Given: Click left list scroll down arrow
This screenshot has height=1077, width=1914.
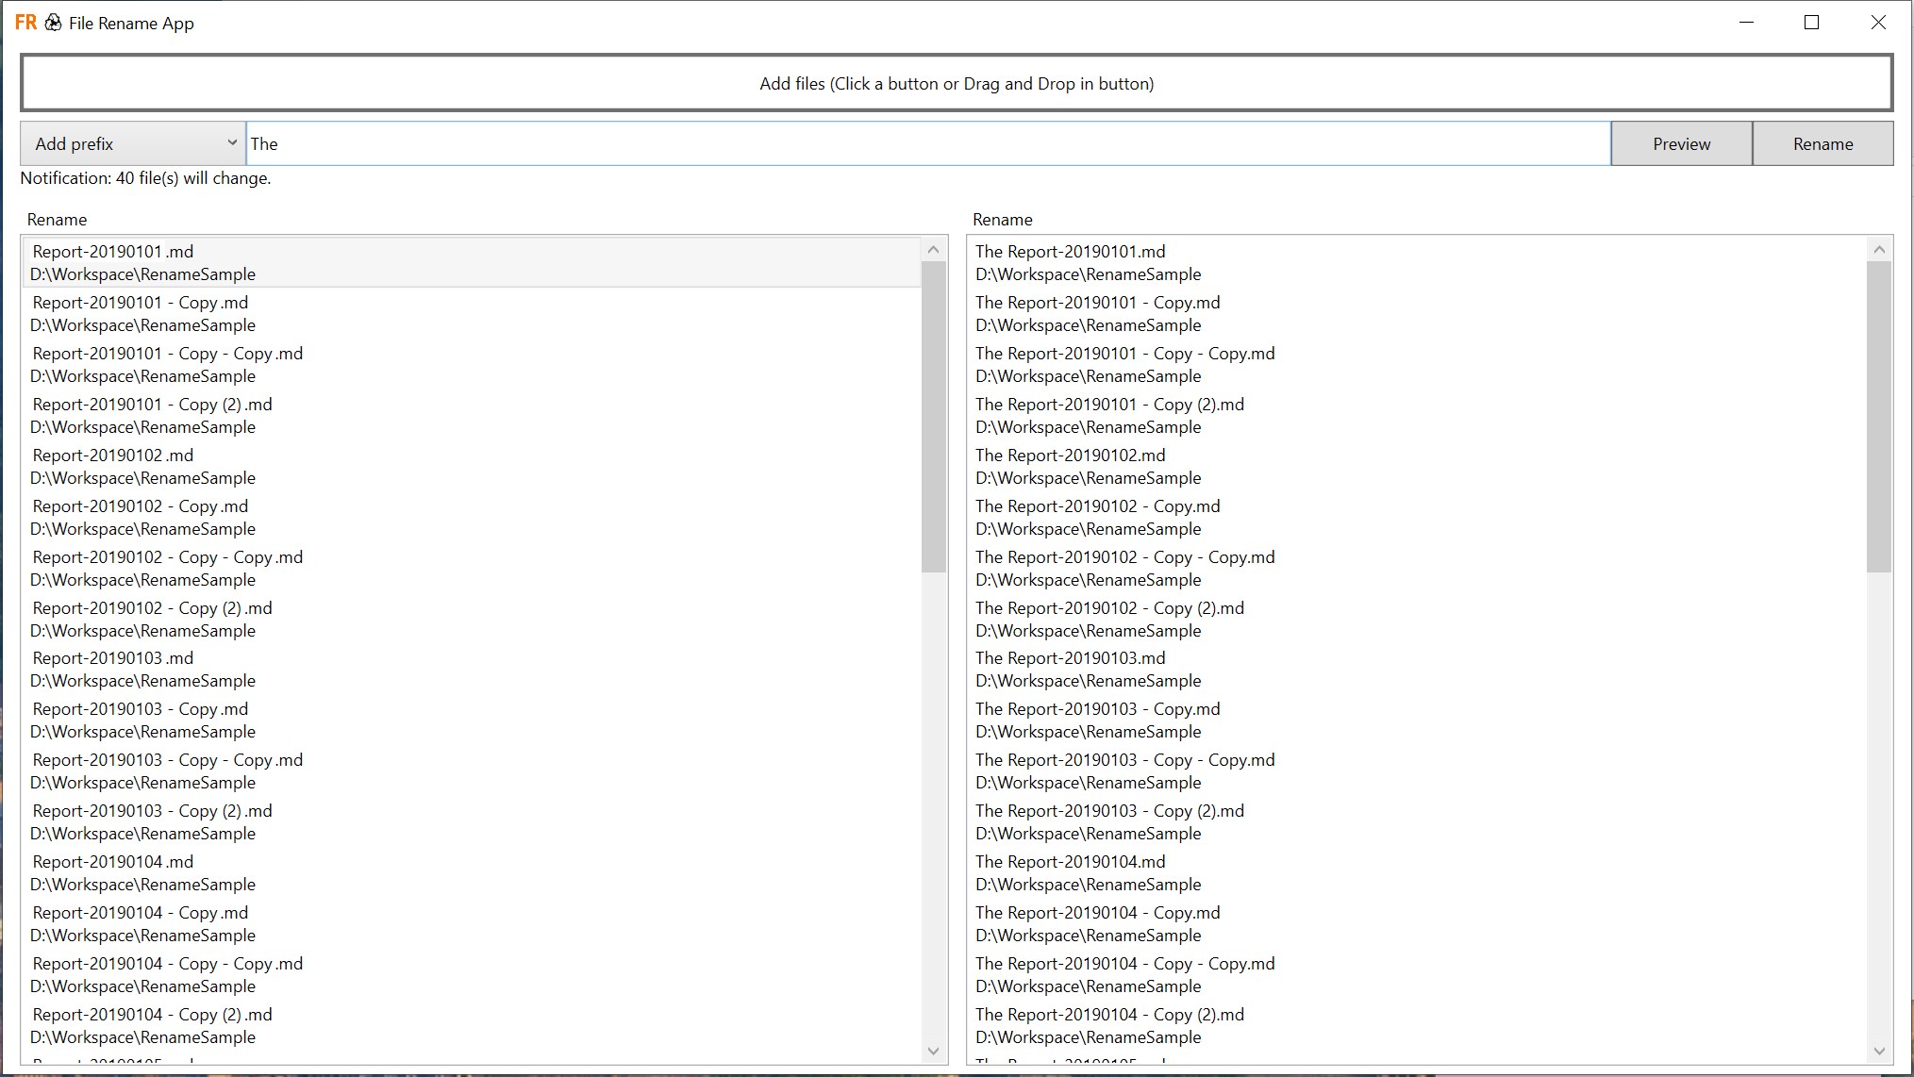Looking at the screenshot, I should click(x=933, y=1051).
